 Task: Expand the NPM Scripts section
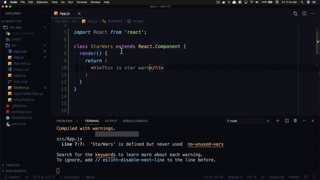pos(15,171)
